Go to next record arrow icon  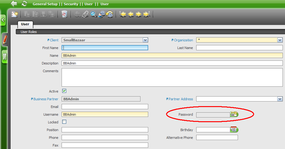139,14
